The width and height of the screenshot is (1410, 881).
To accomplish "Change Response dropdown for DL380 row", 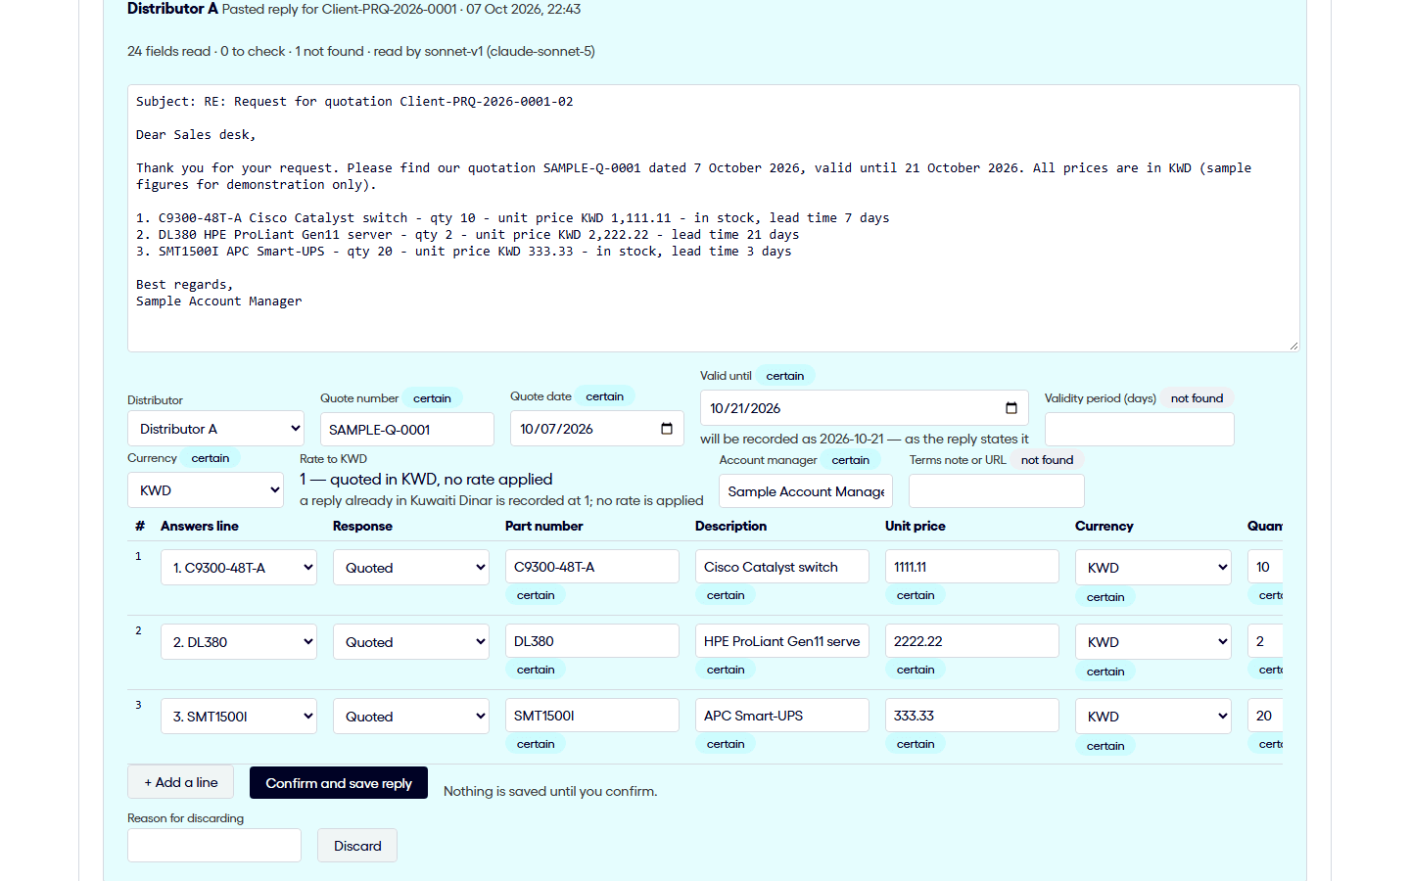I will [x=411, y=642].
